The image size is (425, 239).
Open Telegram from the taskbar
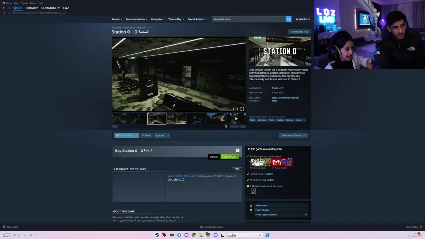click(x=179, y=235)
